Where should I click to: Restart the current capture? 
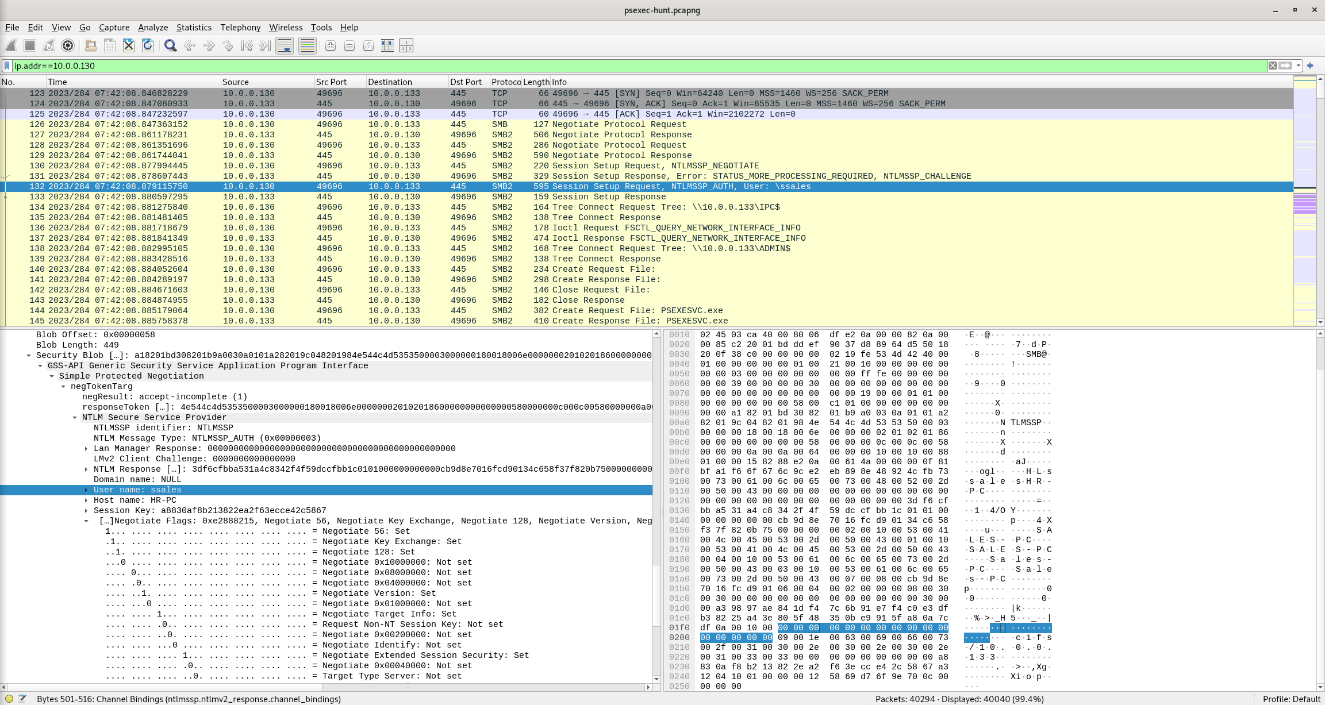click(49, 45)
